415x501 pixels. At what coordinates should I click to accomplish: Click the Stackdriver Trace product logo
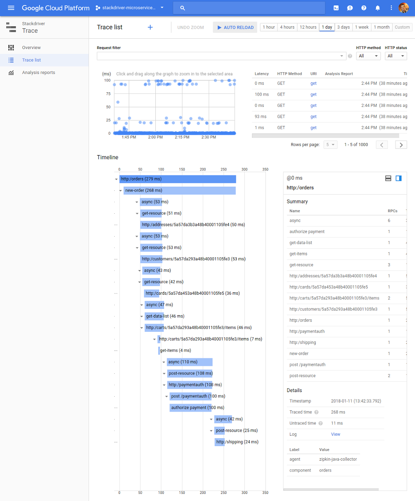[11, 27]
